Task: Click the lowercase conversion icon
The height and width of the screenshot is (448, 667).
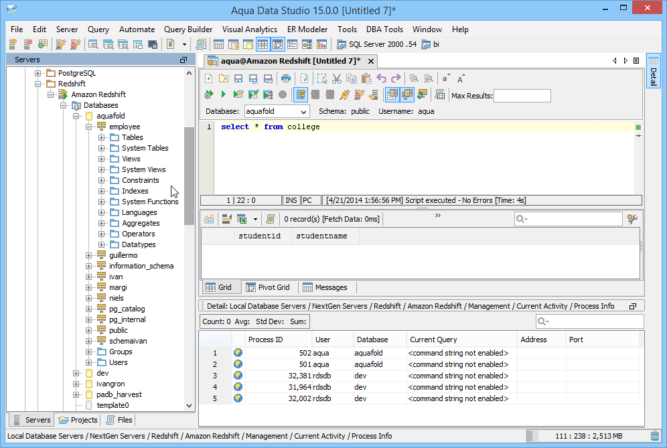Action: 445,79
